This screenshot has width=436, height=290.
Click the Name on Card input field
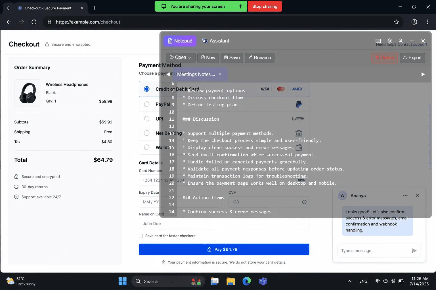(x=224, y=223)
